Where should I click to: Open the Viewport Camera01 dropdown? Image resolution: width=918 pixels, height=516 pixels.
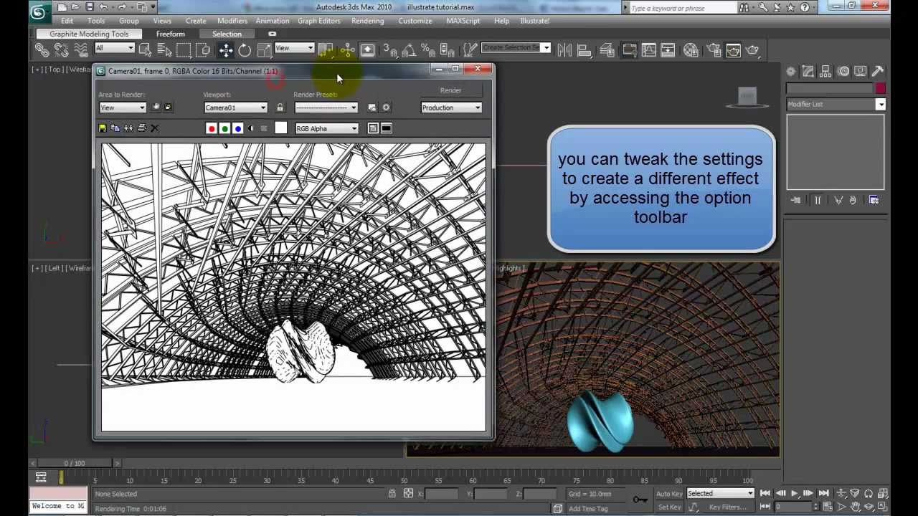click(235, 107)
